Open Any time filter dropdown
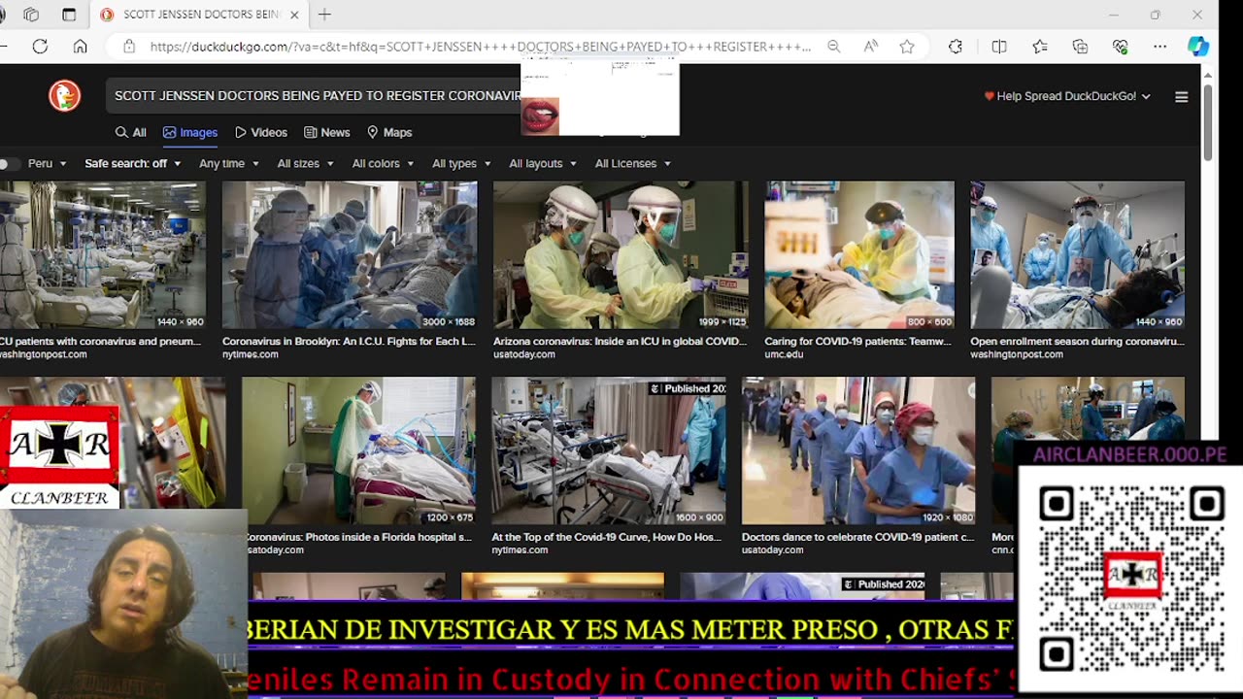 229,163
